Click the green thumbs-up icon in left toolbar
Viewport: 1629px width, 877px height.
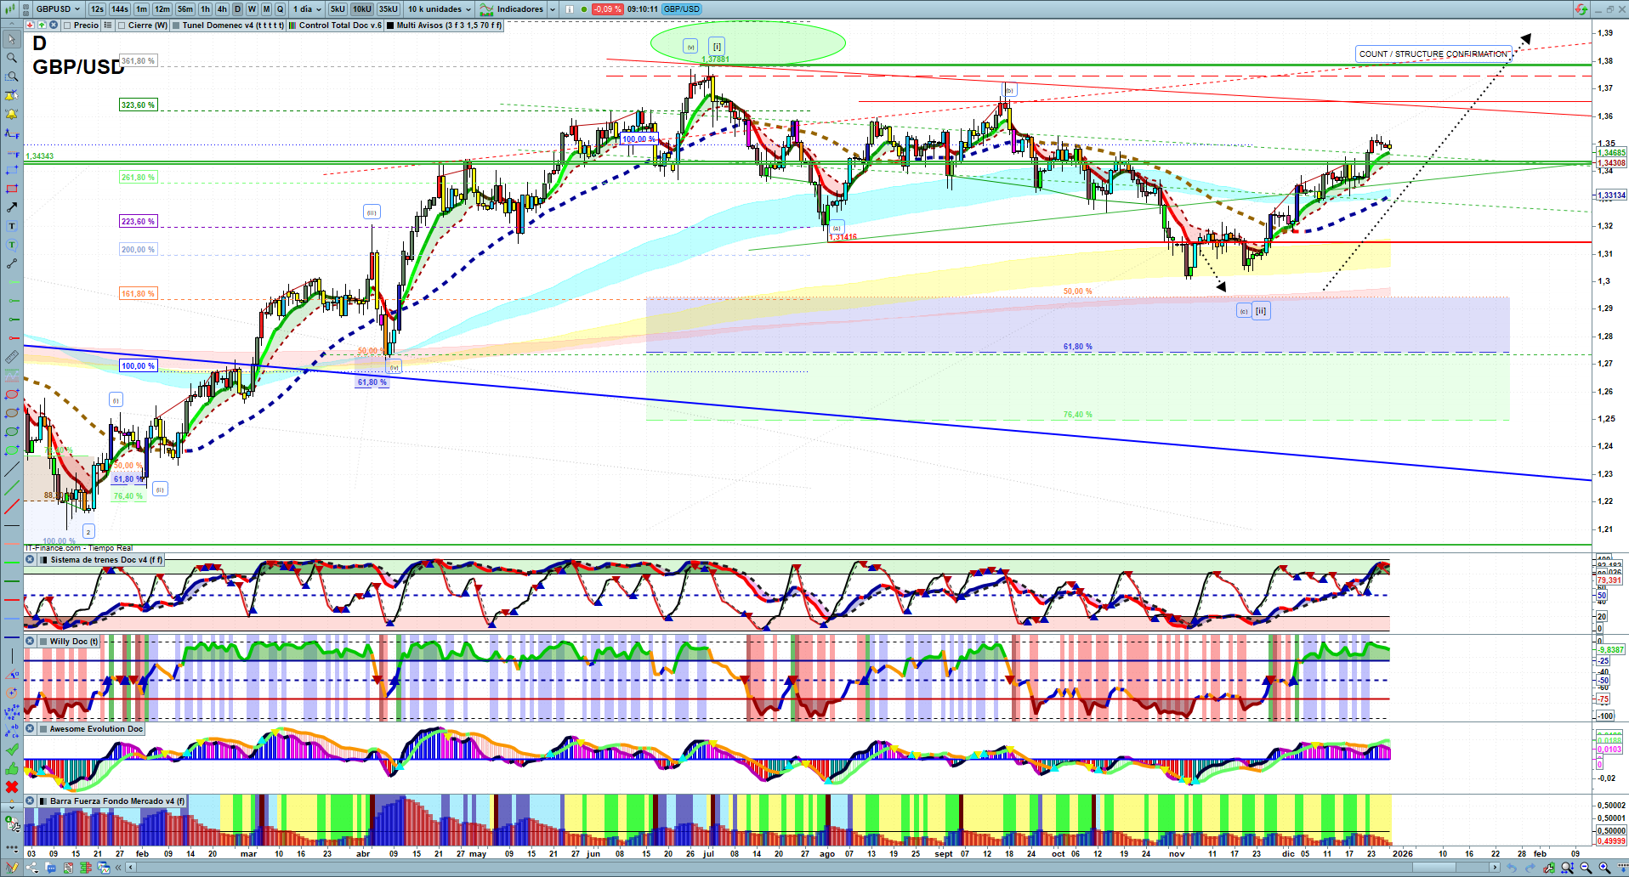[x=12, y=768]
